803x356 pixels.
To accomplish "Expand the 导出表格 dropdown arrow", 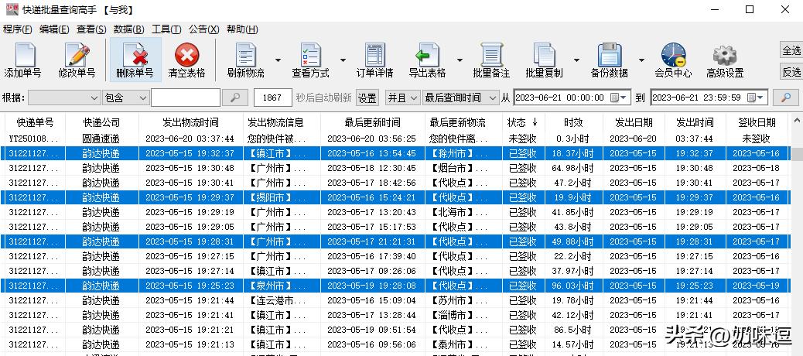I will (460, 60).
